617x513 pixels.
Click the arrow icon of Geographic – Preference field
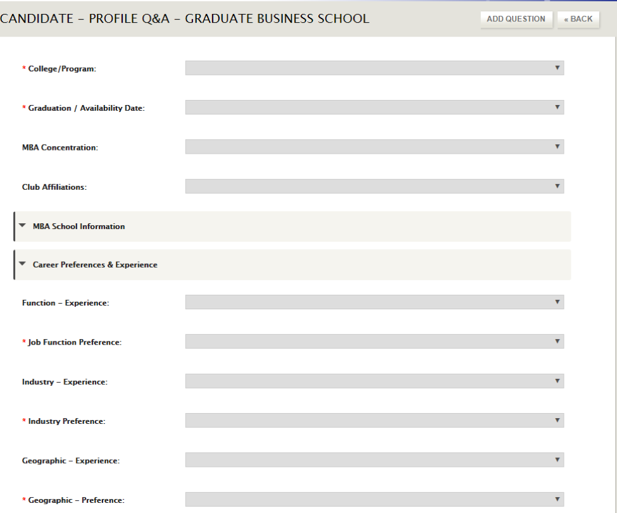click(557, 499)
